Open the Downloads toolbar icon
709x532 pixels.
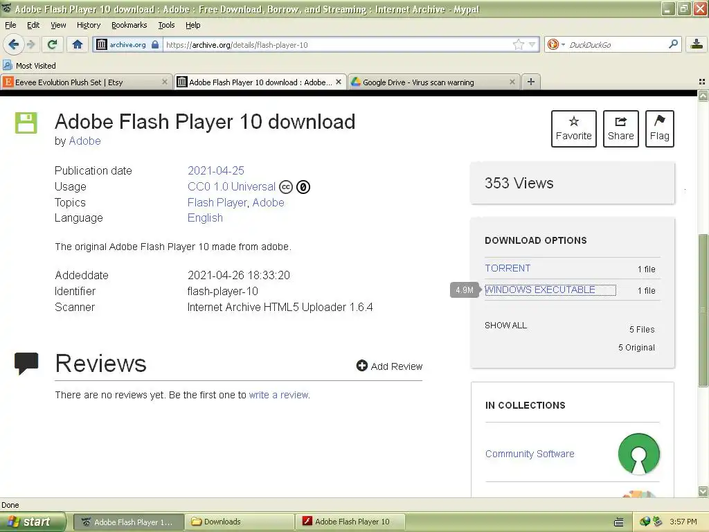coord(697,44)
